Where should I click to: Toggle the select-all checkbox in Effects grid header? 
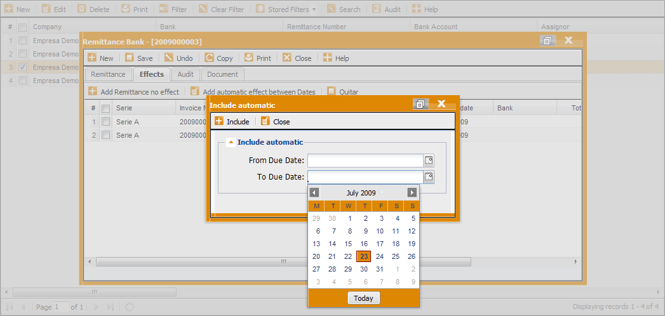(106, 109)
